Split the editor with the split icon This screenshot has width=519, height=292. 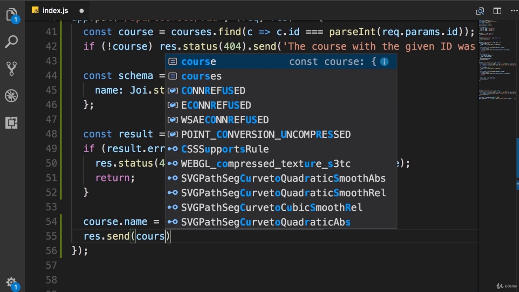tap(497, 11)
